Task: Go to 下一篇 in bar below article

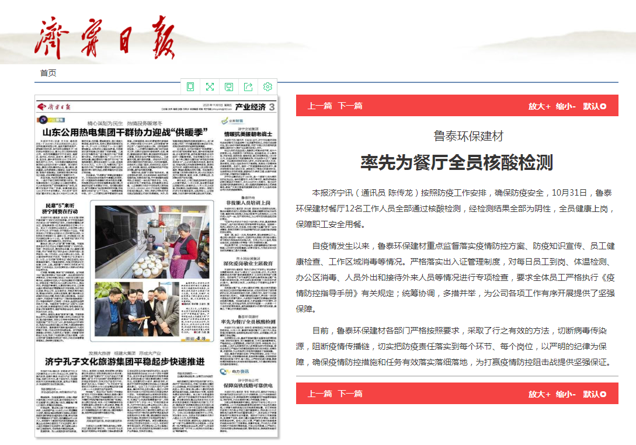Action: click(350, 394)
